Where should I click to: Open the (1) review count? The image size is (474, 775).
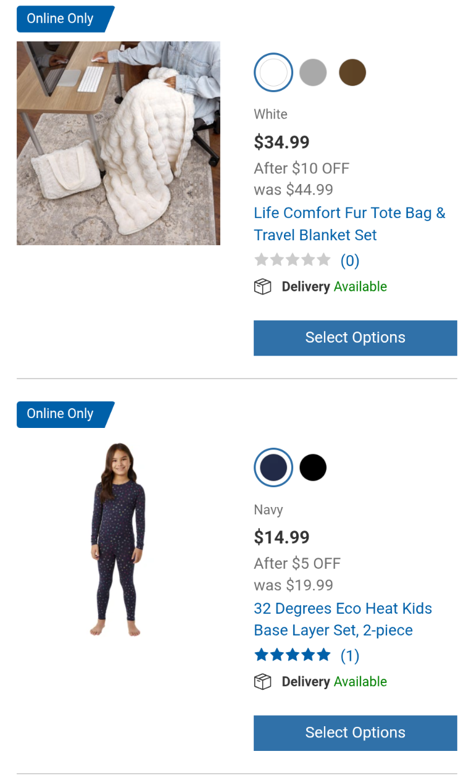[350, 656]
